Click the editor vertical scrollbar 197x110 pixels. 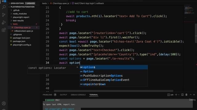pos(196,33)
